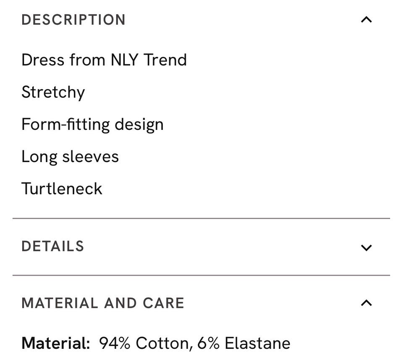Select the 'Long sleeves' feature line
403x361 pixels.
pos(70,157)
